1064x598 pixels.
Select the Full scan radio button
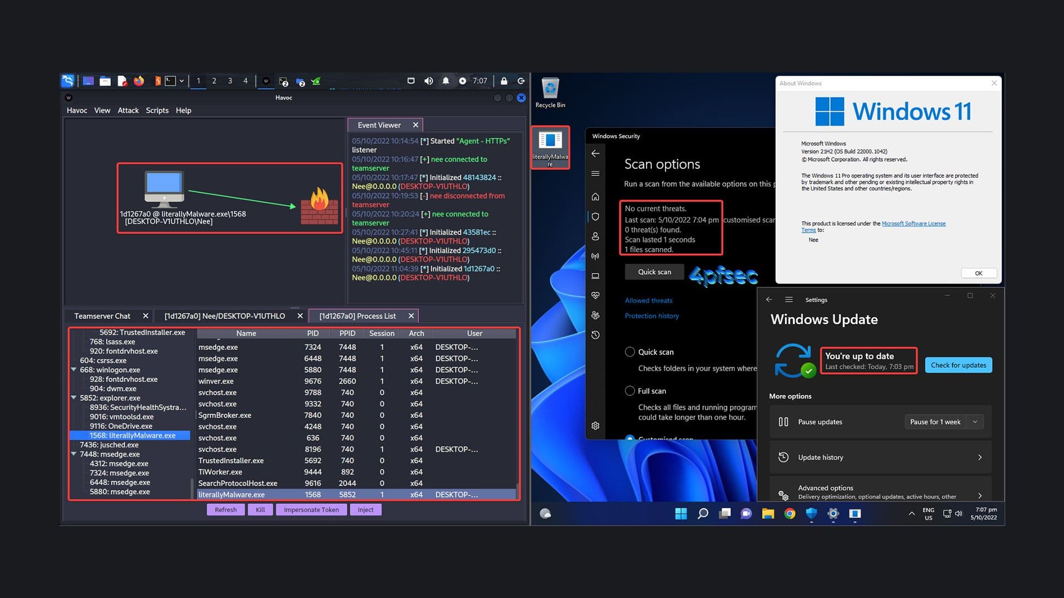(630, 391)
